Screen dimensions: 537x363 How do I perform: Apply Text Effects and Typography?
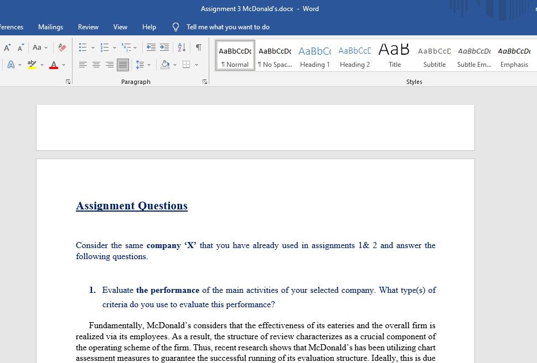pos(11,65)
